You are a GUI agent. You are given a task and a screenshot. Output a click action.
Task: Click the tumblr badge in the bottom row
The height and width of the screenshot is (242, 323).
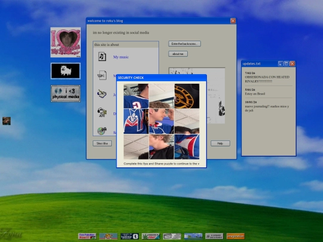click(130, 236)
